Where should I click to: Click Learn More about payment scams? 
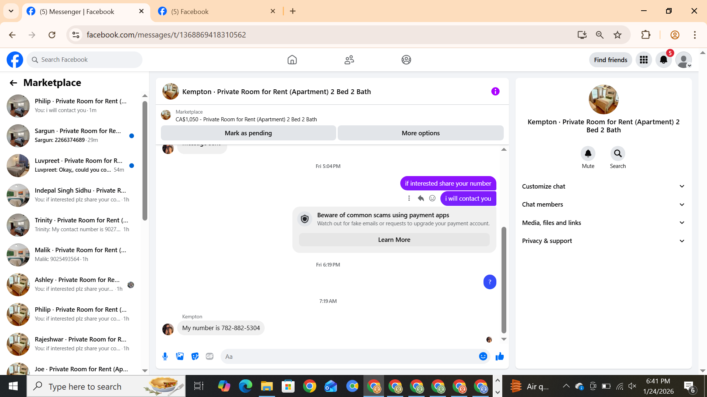point(394,240)
